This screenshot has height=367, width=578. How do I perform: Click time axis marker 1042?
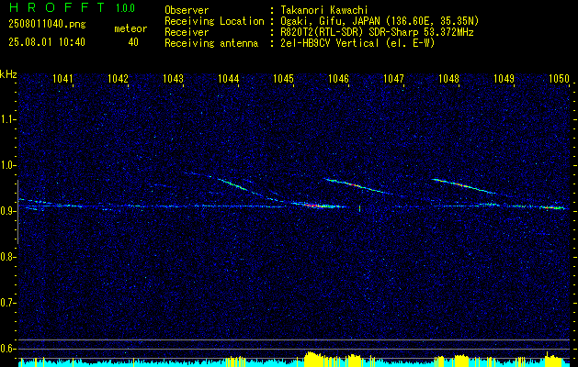pyautogui.click(x=118, y=79)
